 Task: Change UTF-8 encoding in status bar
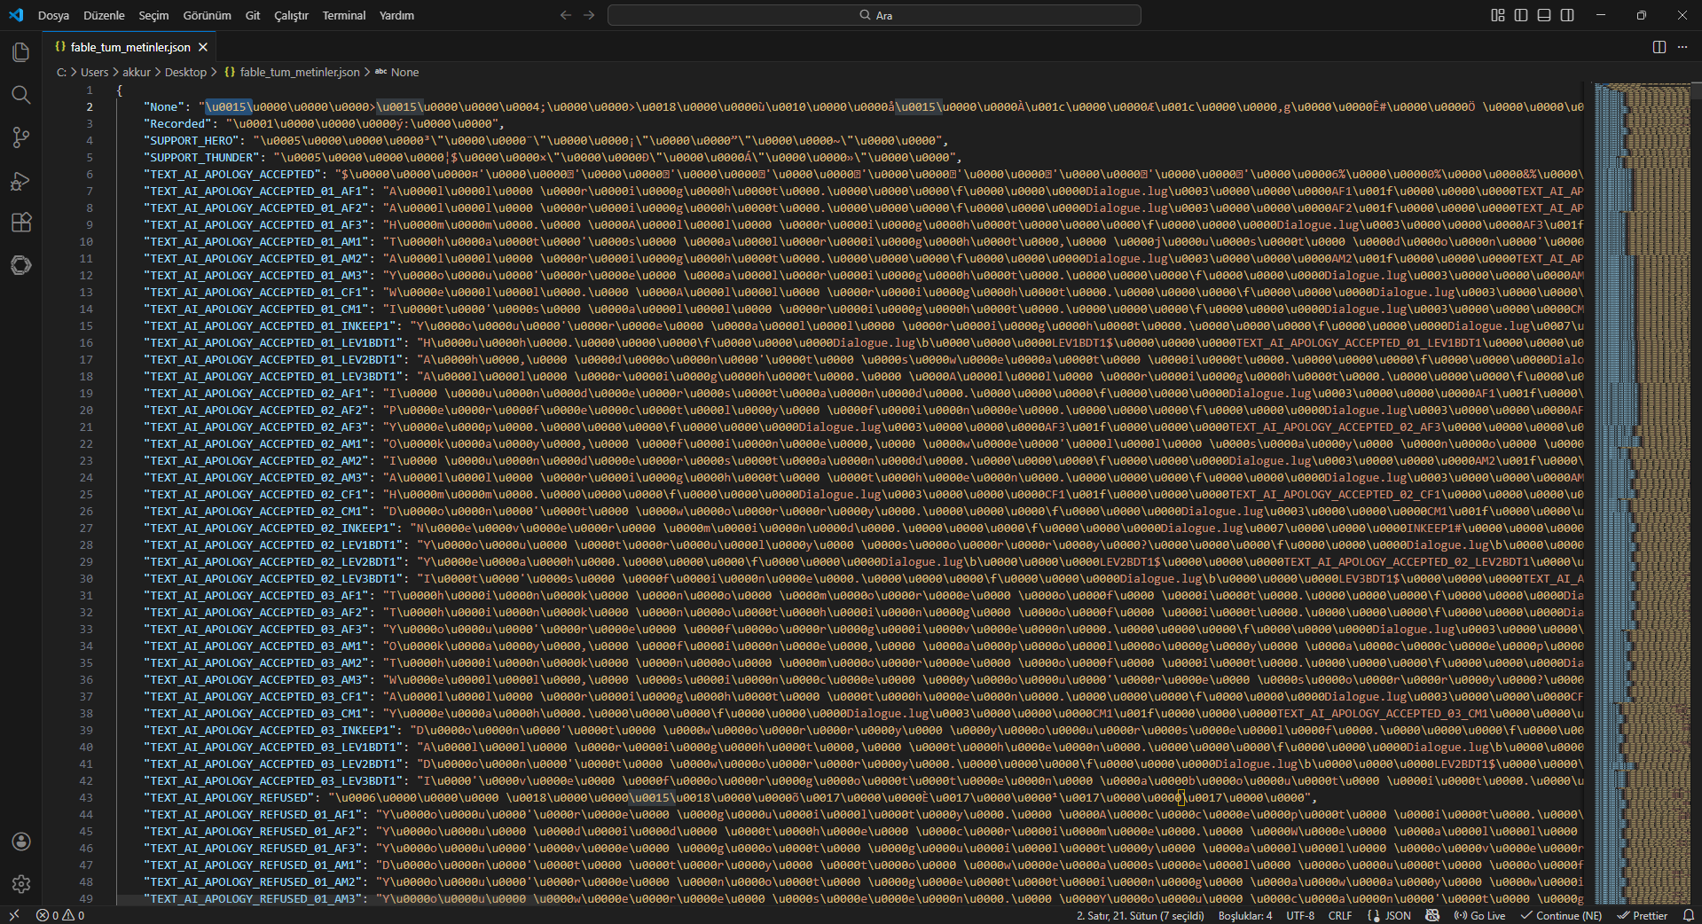1300,915
